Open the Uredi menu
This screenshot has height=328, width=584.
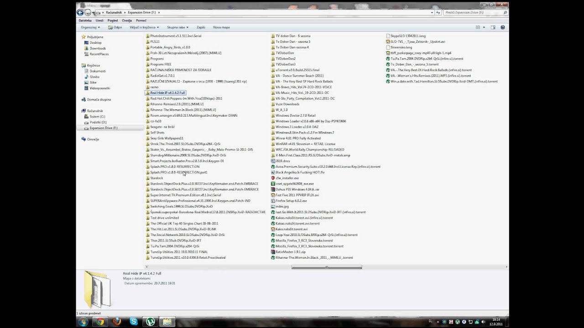[99, 20]
